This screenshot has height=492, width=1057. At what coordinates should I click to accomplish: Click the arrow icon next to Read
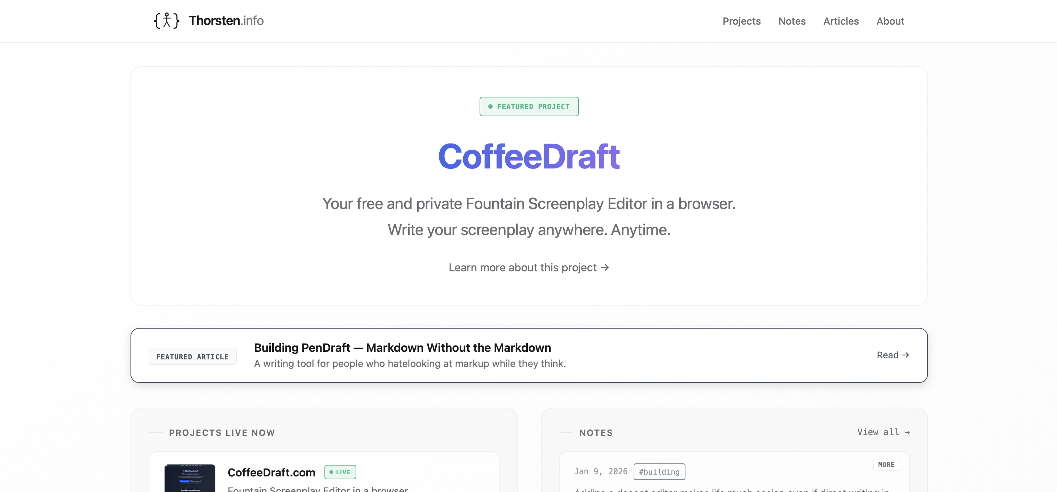905,355
